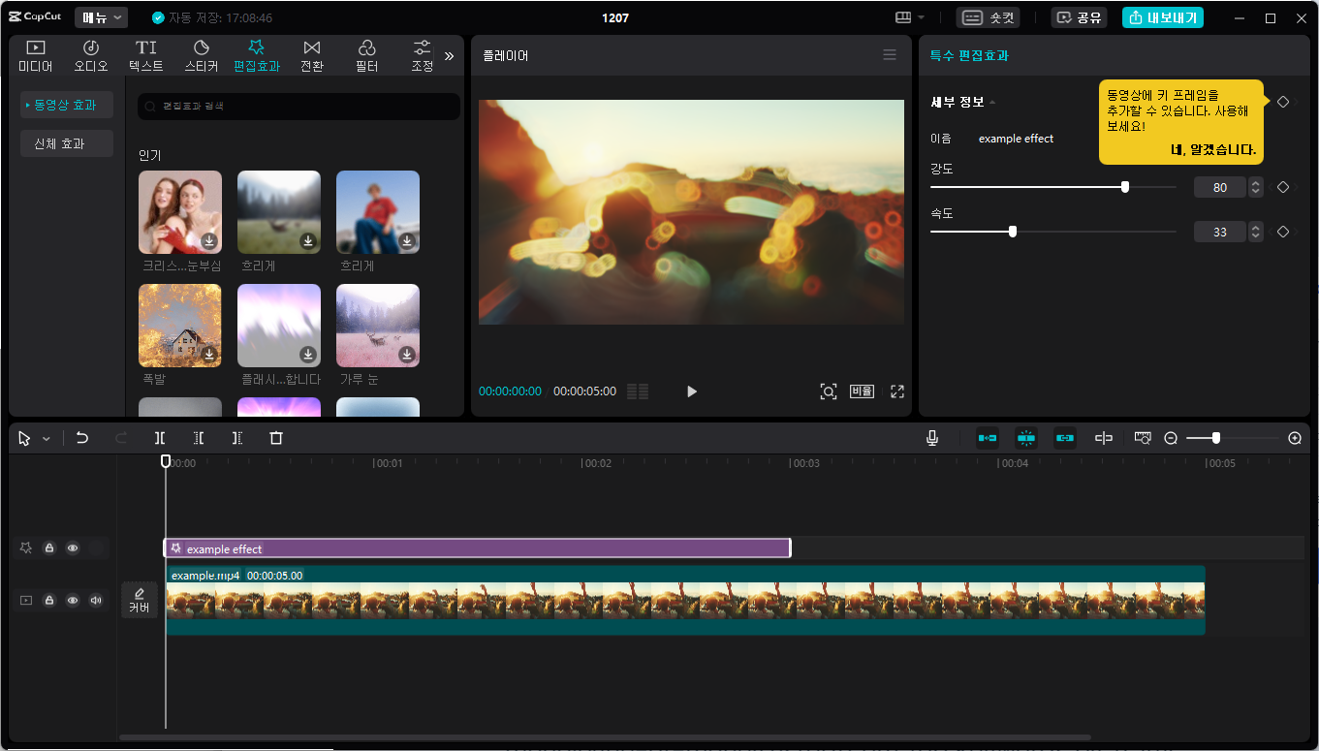
Task: Open the timeline grid view icon beside timecode
Action: coord(638,391)
